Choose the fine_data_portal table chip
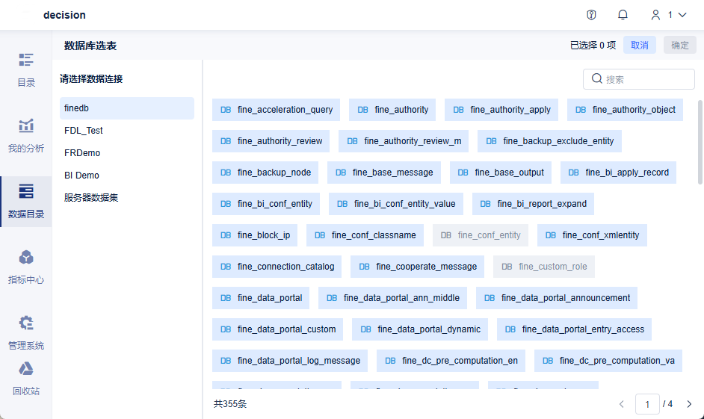This screenshot has height=419, width=704. coord(261,298)
